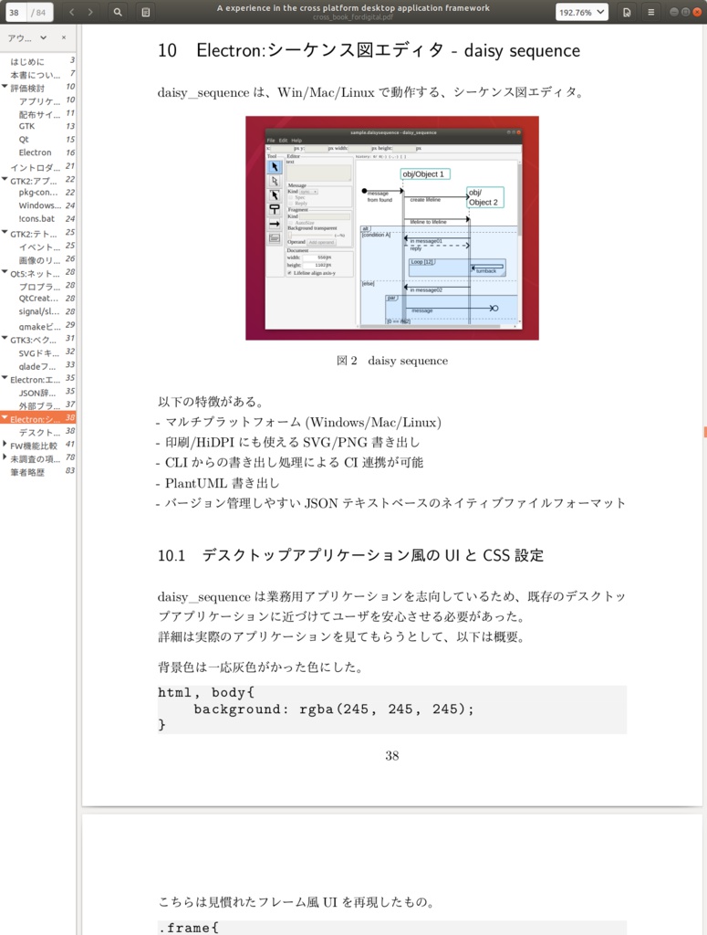Collapse the GTK3:ベク... outline section

pyautogui.click(x=5, y=339)
